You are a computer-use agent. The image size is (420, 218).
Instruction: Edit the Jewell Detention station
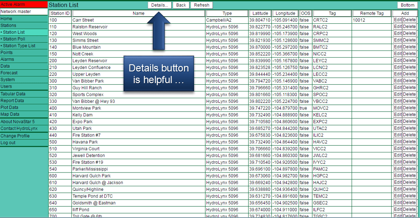(398, 155)
